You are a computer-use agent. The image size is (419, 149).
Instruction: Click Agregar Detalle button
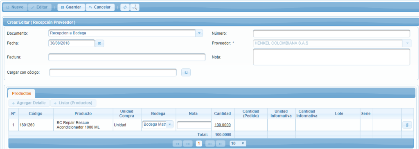click(29, 103)
